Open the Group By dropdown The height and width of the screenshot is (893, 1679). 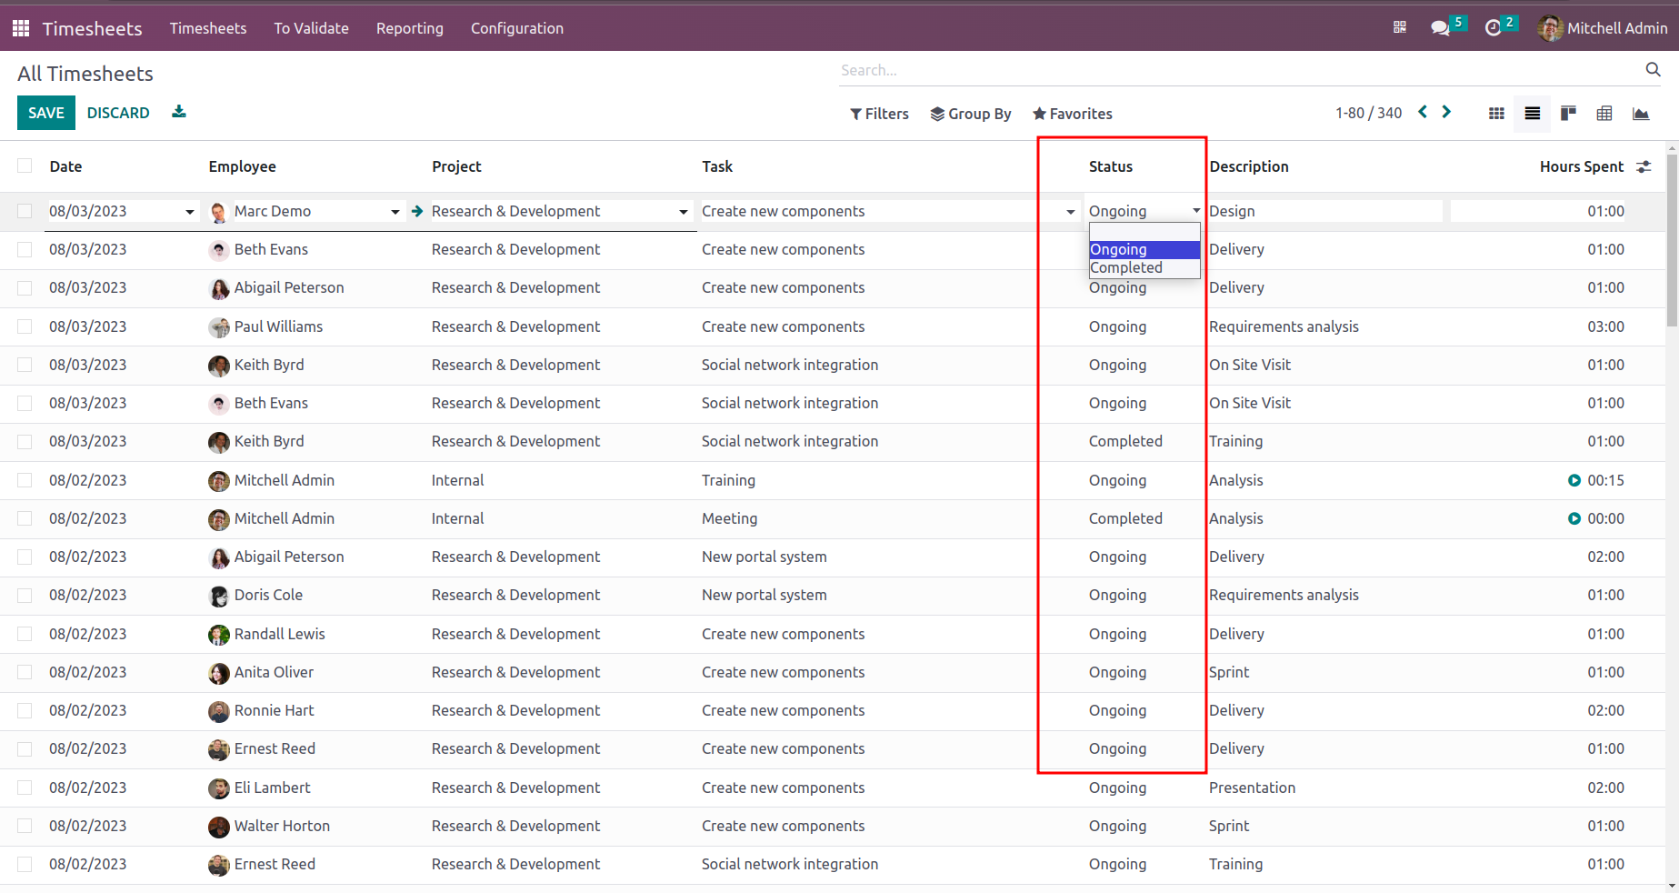971,114
